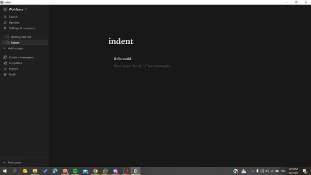Expand the Getting Started page tree

coord(4,37)
